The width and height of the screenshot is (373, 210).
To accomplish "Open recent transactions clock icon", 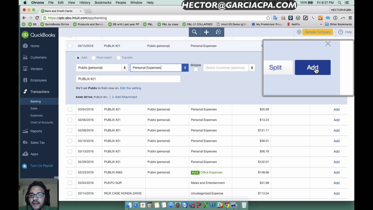I will (x=218, y=32).
